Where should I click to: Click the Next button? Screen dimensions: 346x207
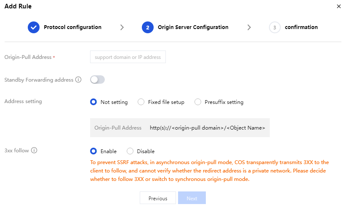click(192, 198)
